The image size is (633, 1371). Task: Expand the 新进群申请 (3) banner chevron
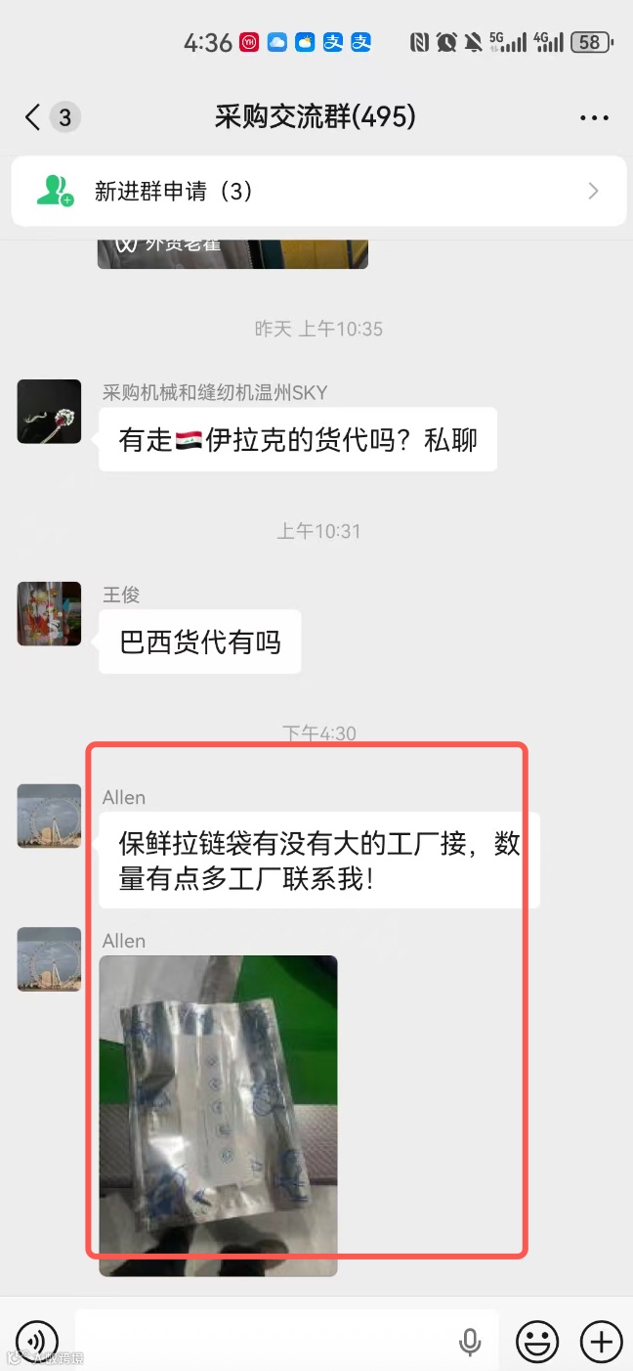[x=593, y=191]
